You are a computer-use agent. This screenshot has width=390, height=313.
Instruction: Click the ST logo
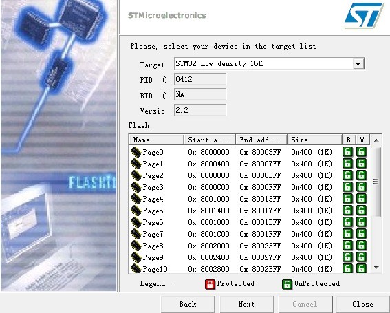pos(364,15)
